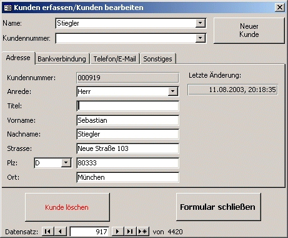Click the Letzte Änderung date field
The image size is (288, 238).
(x=232, y=90)
